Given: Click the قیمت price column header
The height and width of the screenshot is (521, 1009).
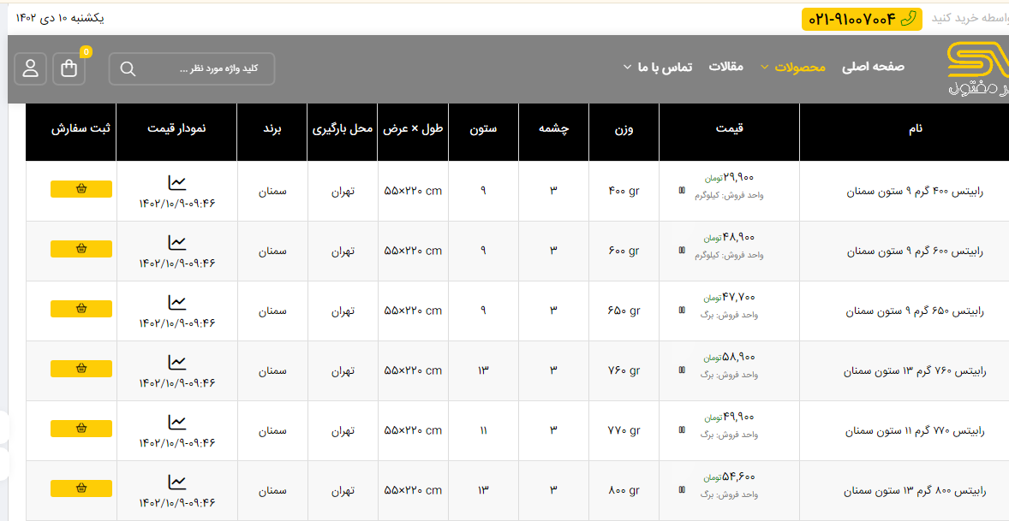Looking at the screenshot, I should coord(729,128).
